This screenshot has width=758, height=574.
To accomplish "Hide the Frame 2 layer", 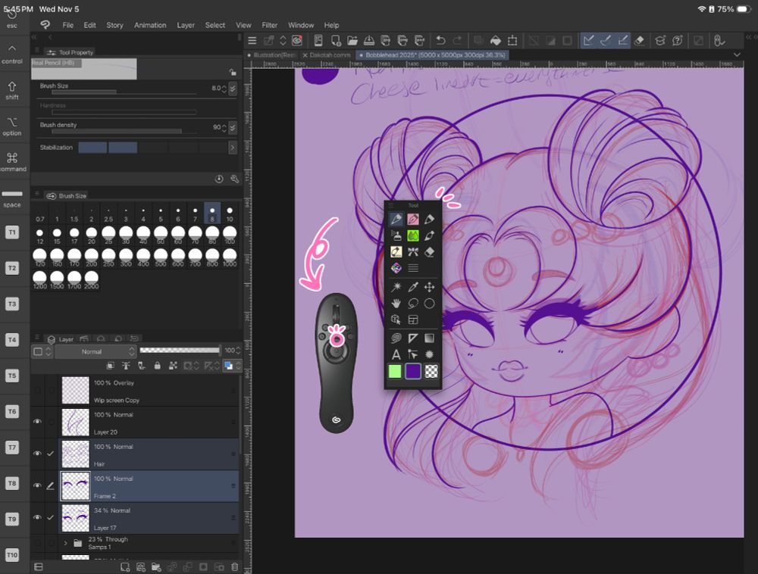I will click(x=37, y=485).
